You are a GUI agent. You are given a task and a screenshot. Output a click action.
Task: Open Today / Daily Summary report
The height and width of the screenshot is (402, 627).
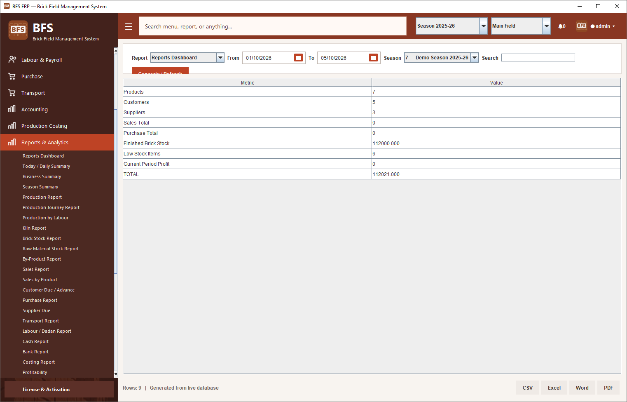(46, 166)
